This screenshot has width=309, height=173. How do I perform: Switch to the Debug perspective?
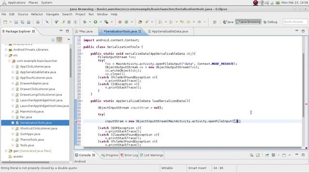click(270, 22)
